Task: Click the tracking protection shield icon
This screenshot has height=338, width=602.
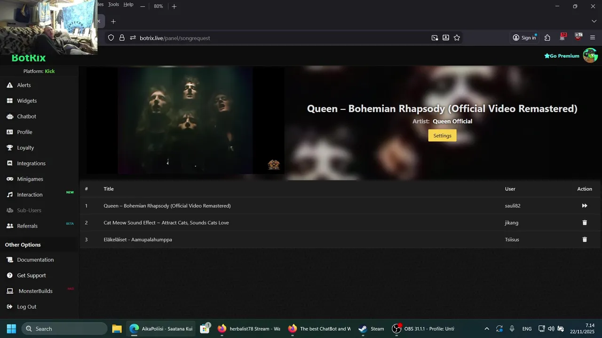Action: (111, 38)
